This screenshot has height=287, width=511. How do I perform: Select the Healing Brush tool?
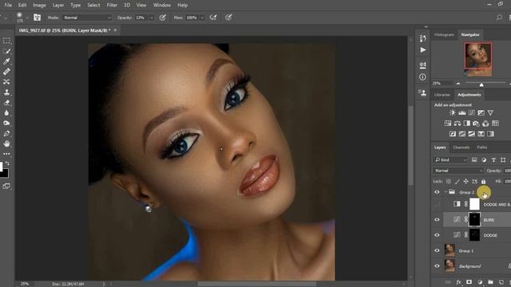[x=6, y=72]
